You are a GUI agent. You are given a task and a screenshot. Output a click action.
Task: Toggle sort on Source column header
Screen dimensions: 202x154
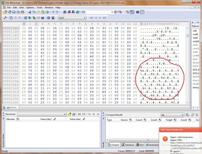130,120
